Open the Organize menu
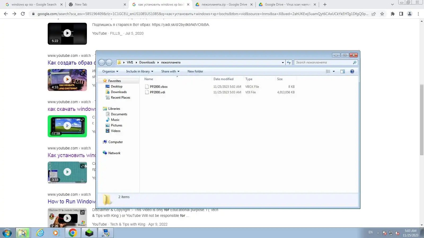The width and height of the screenshot is (424, 238). pyautogui.click(x=110, y=71)
